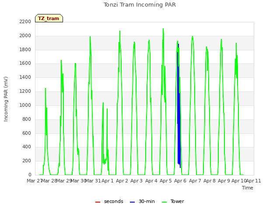Click the x-axis date 'Apr 7'
280x210 pixels.
coord(195,181)
